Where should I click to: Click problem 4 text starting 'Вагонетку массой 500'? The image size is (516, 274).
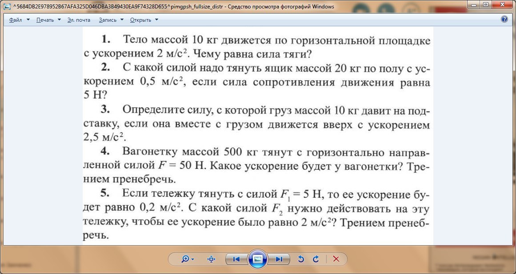[257, 165]
